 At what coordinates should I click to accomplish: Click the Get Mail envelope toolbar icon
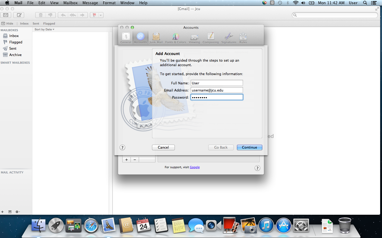click(6, 15)
